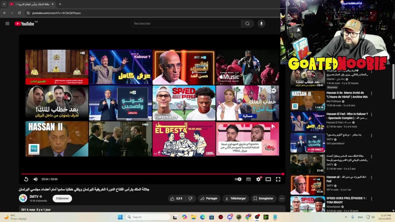Open options menu for Who Is Kabour sidebar video
The height and width of the screenshot is (222, 395).
tap(372, 114)
